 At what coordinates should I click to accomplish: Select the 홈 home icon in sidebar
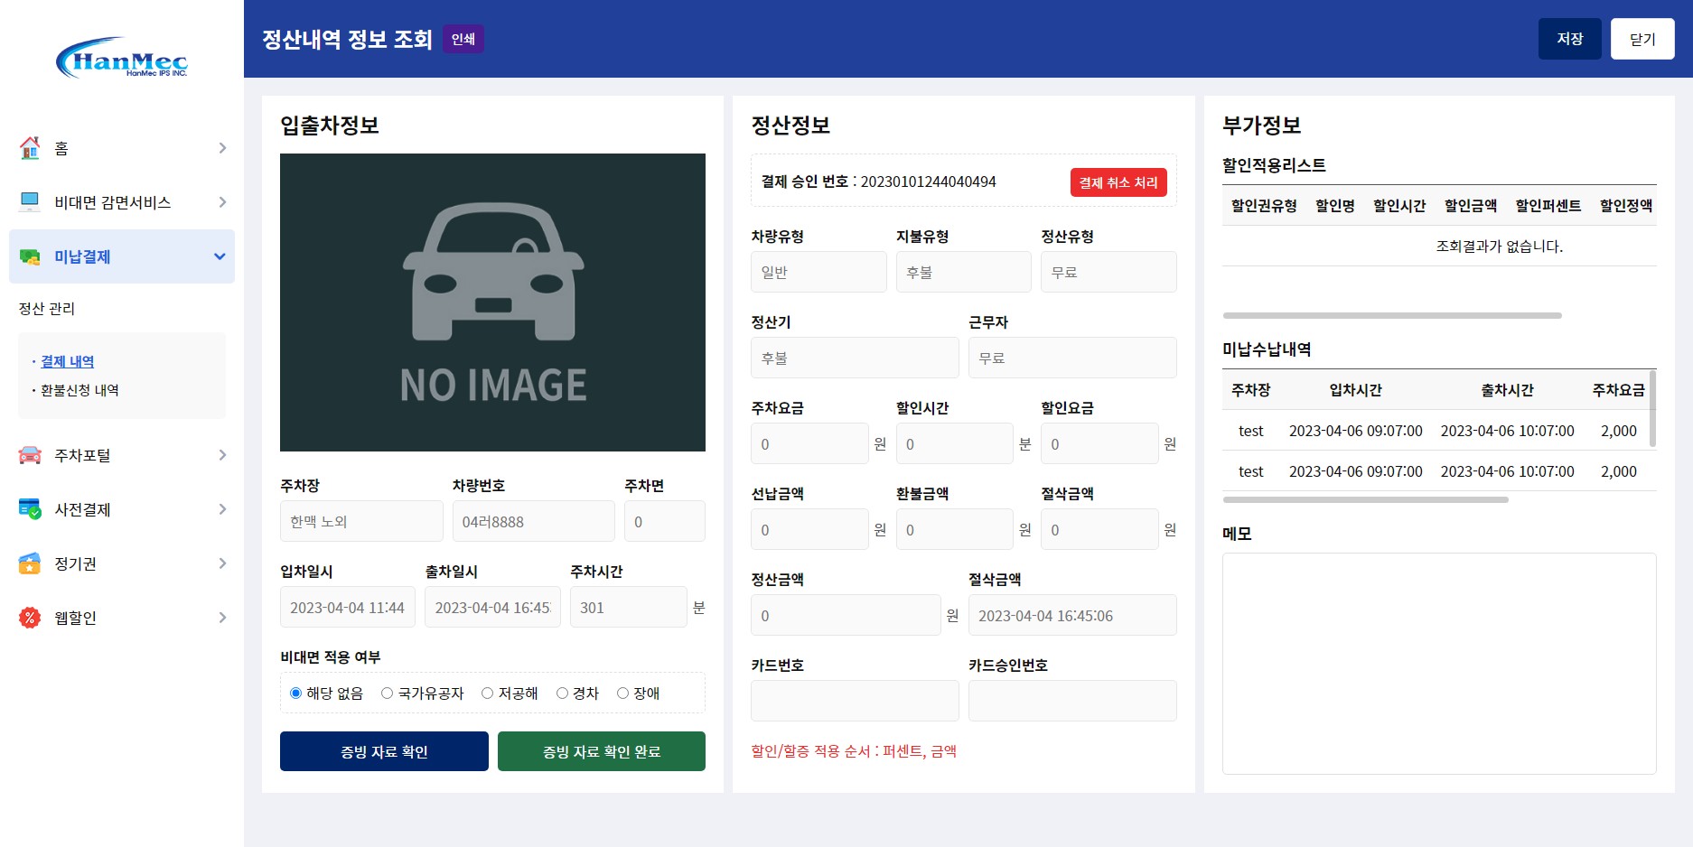pyautogui.click(x=30, y=147)
